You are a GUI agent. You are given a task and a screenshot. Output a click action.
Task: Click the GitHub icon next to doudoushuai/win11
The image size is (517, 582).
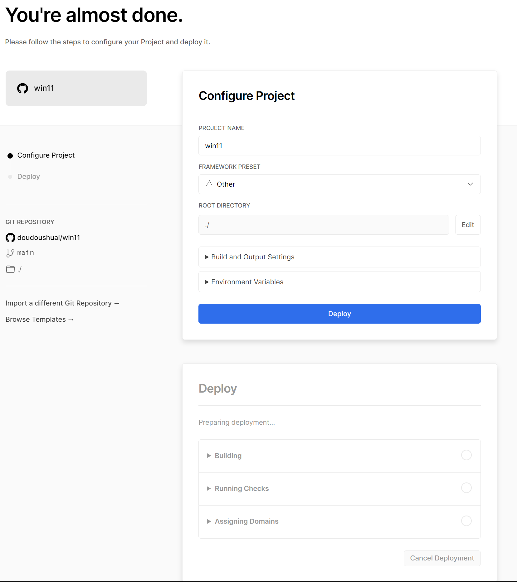pos(10,238)
